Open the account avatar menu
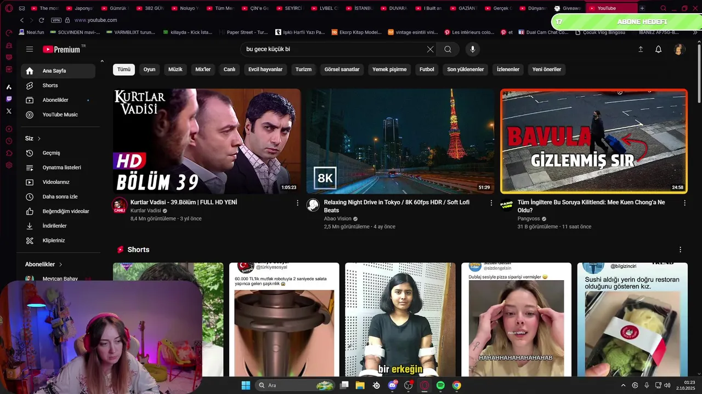This screenshot has width=702, height=394. (679, 49)
